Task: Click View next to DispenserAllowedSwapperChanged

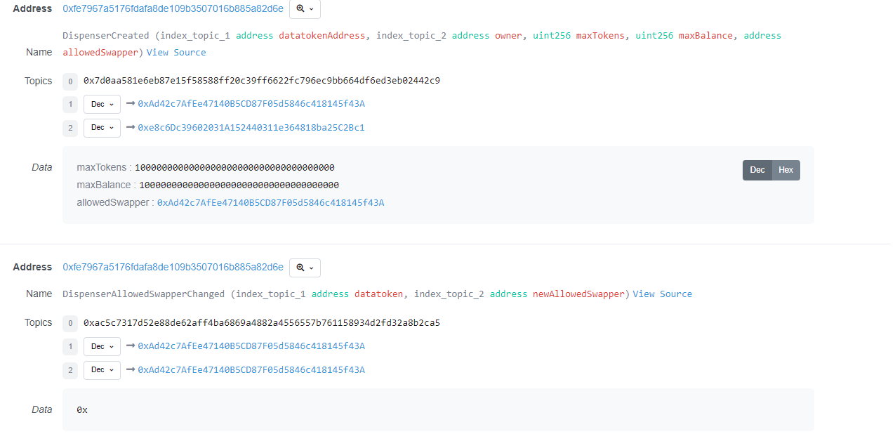Action: point(644,294)
